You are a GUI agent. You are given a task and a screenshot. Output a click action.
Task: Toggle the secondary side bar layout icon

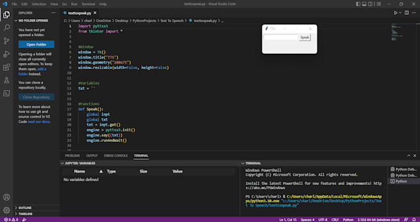(371, 4)
